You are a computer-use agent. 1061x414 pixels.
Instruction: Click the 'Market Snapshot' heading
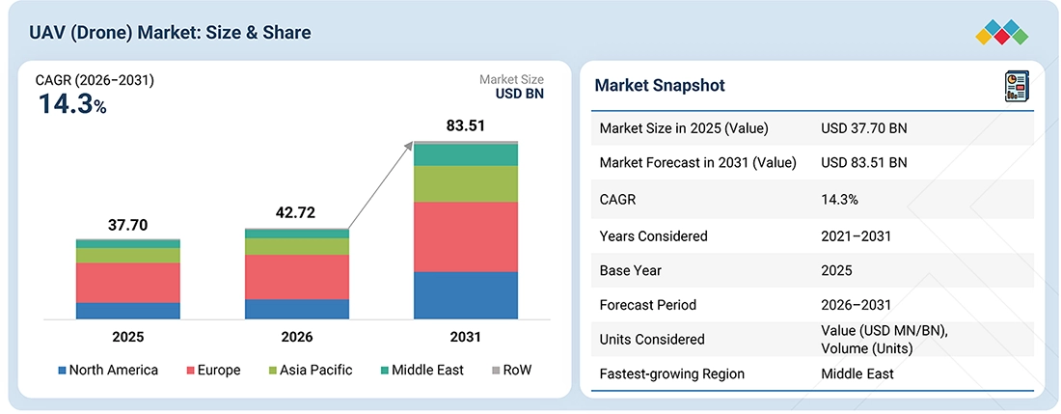(x=660, y=85)
